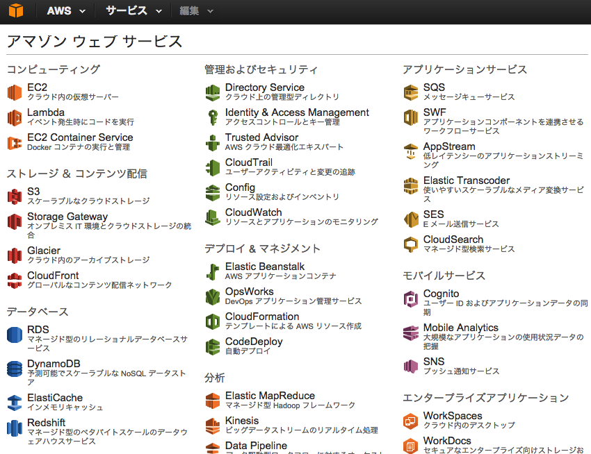Click the EC2 service icon
The image size is (591, 454).
tap(15, 92)
